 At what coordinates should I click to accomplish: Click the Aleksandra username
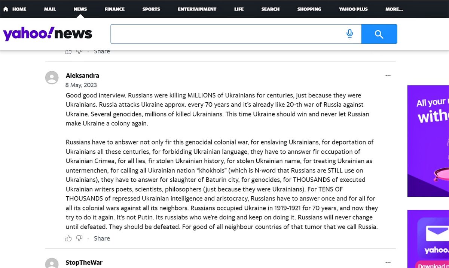click(x=82, y=75)
